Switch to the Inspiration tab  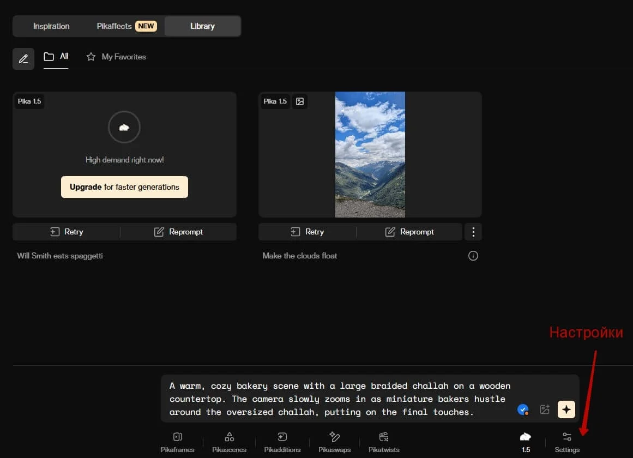coord(51,26)
